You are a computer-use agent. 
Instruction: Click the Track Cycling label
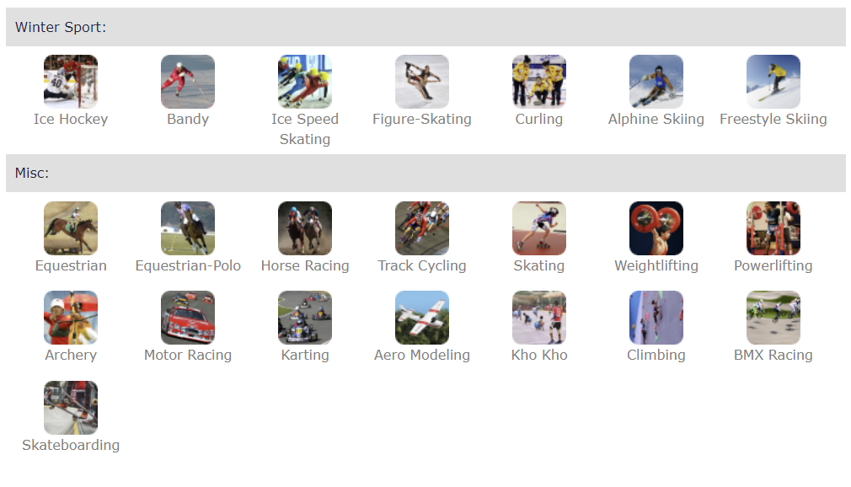421,265
